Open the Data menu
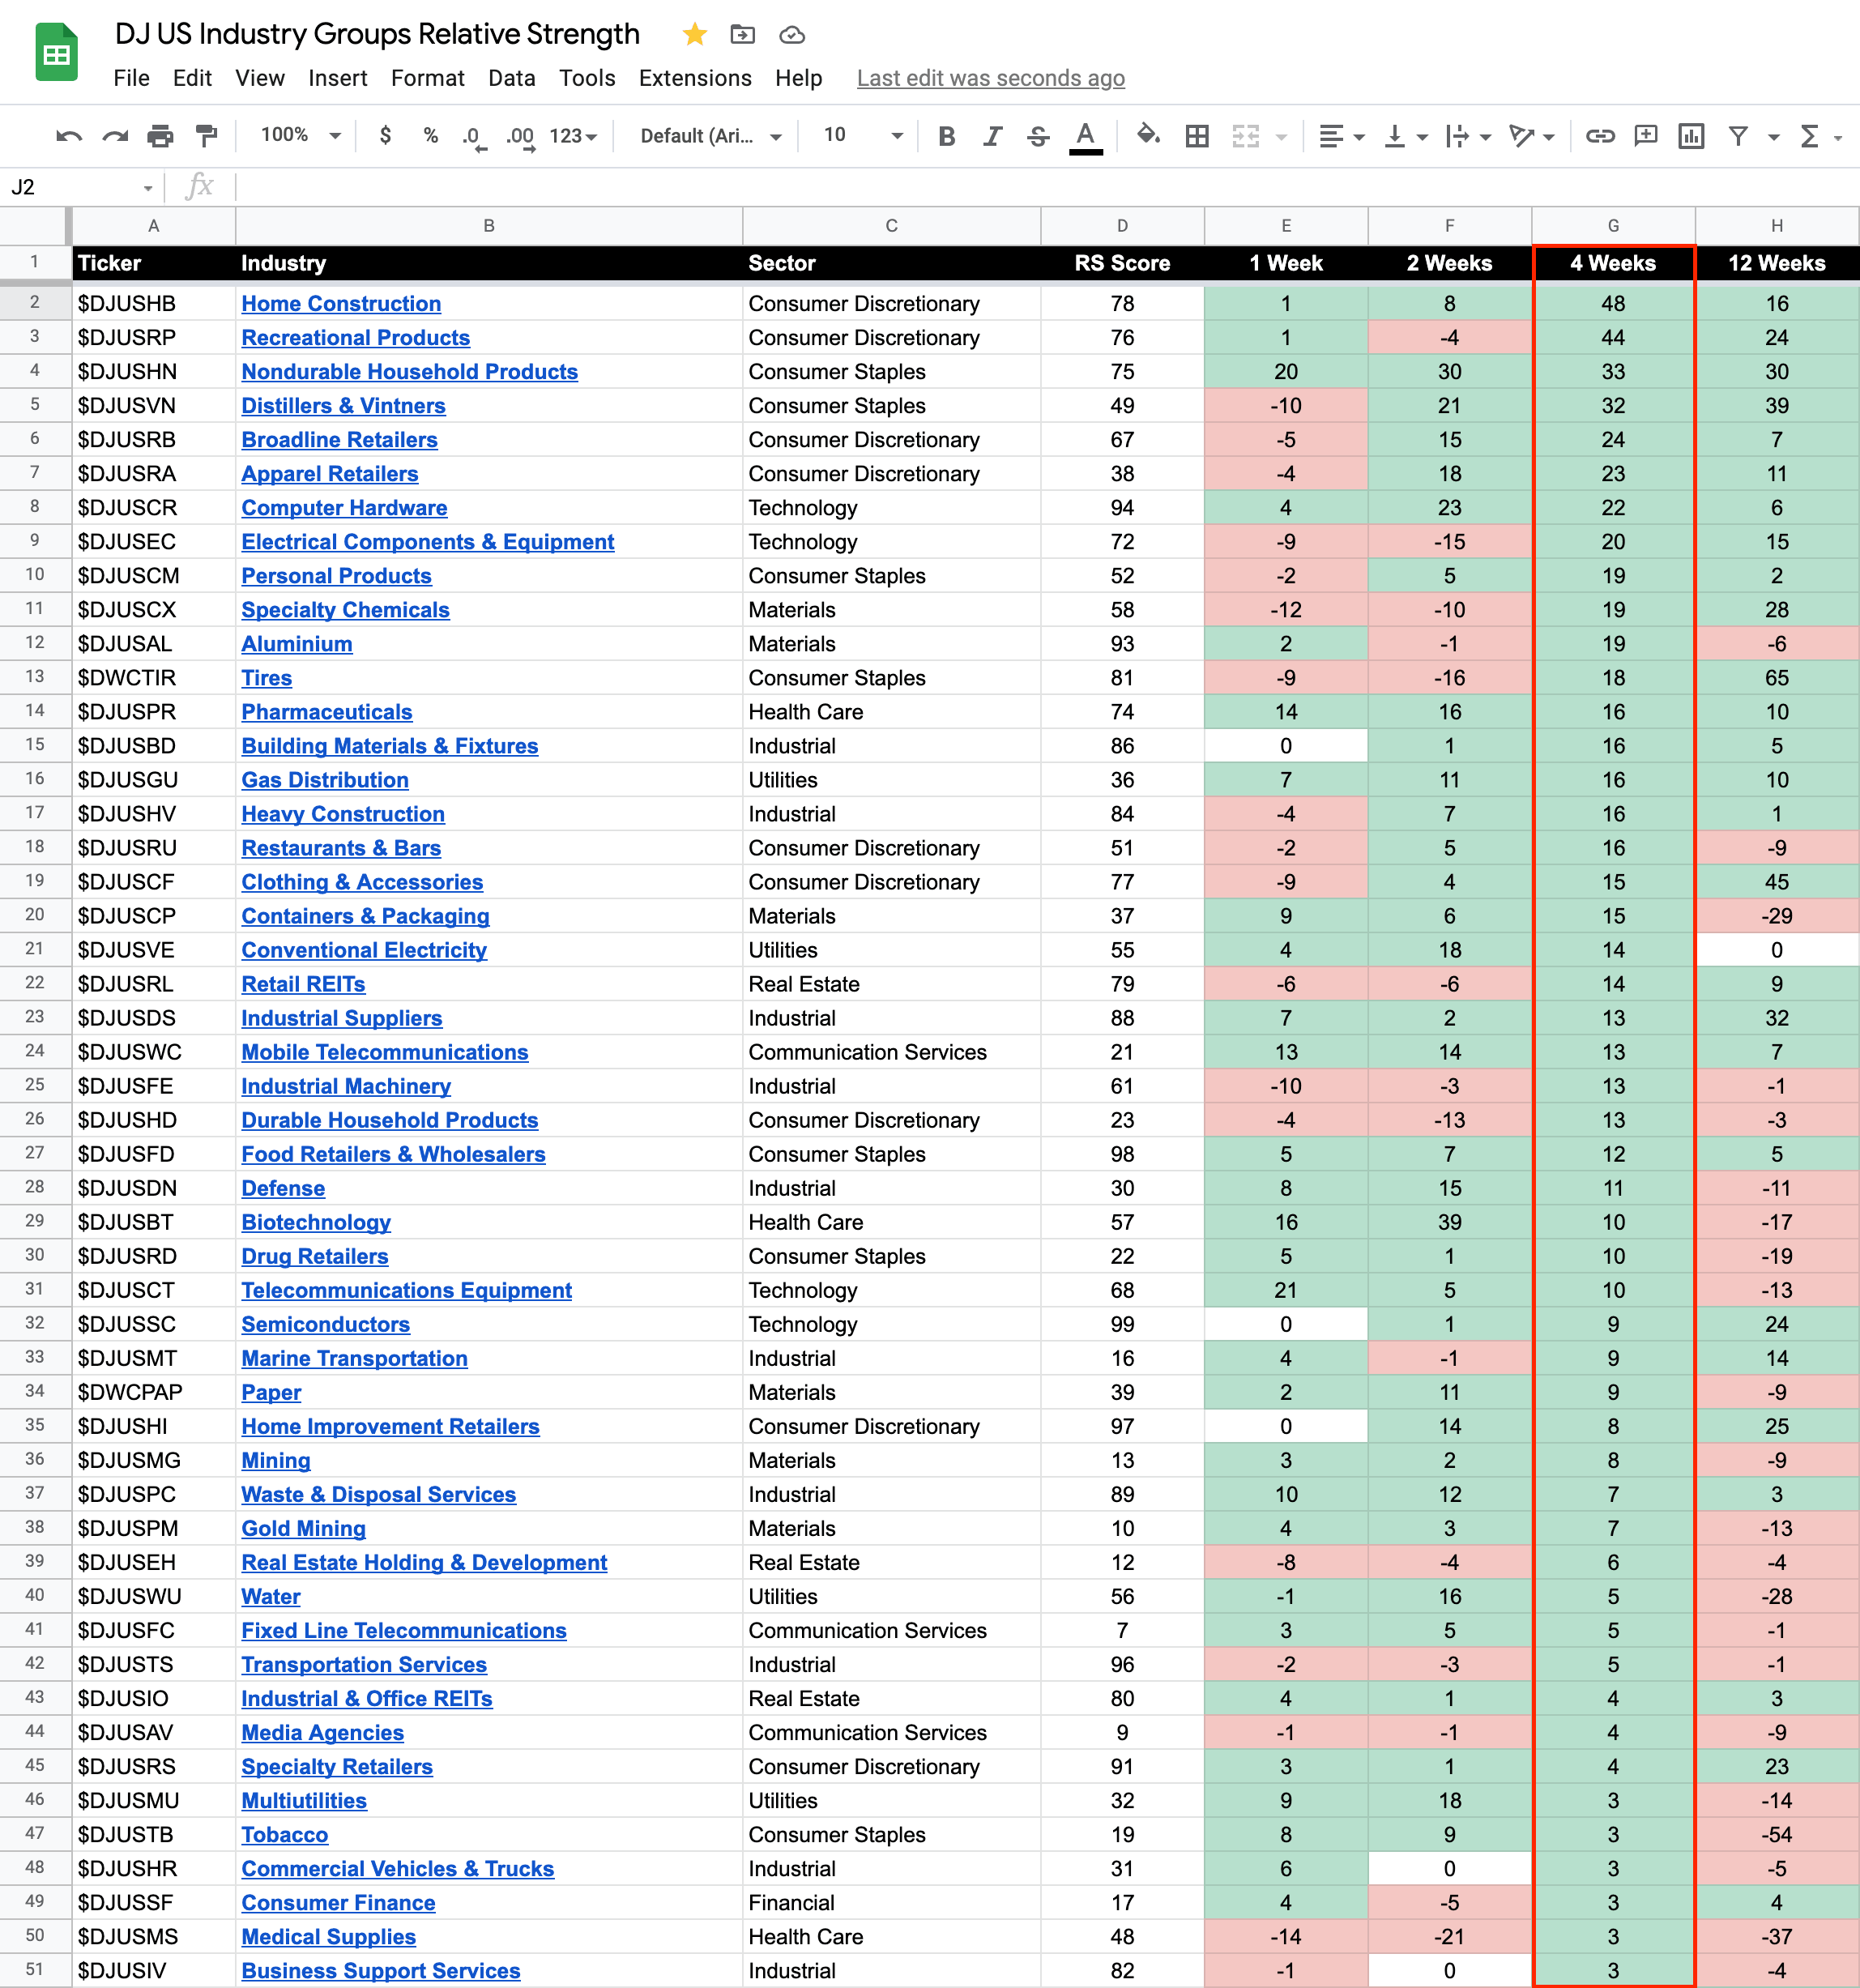 click(x=511, y=78)
